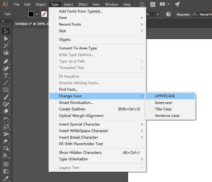Choose Fill With PlaceHolder Text
Image resolution: width=212 pixels, height=182 pixels.
(97, 144)
